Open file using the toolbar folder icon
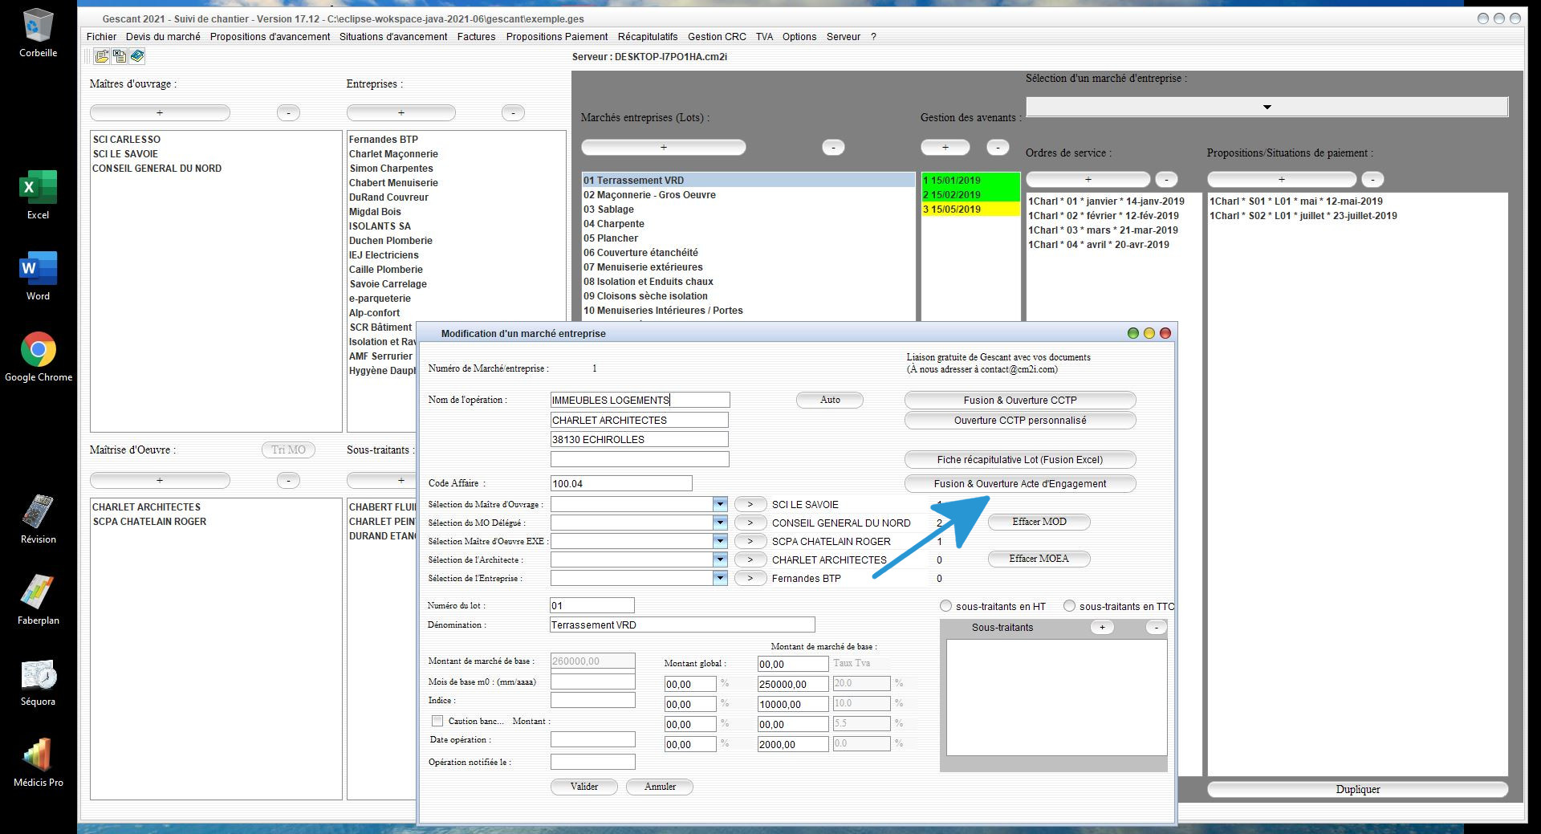This screenshot has height=834, width=1541. pos(102,56)
